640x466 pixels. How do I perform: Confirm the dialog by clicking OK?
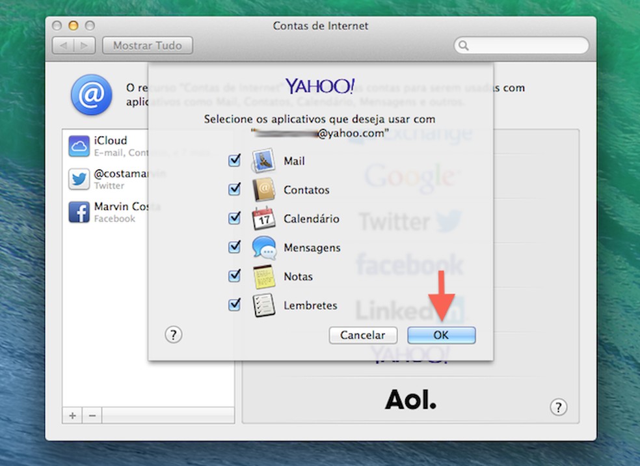coord(441,335)
